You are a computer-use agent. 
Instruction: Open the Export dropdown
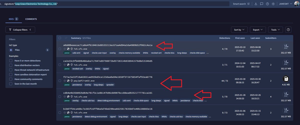coord(257,30)
